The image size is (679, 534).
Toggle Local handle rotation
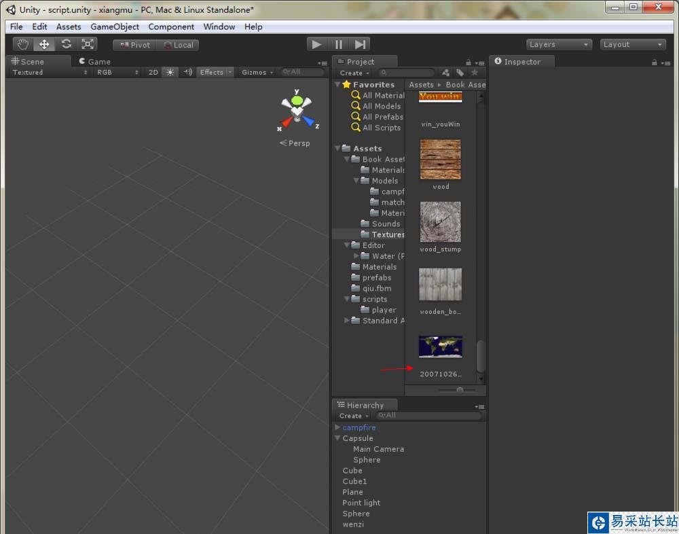[x=177, y=45]
